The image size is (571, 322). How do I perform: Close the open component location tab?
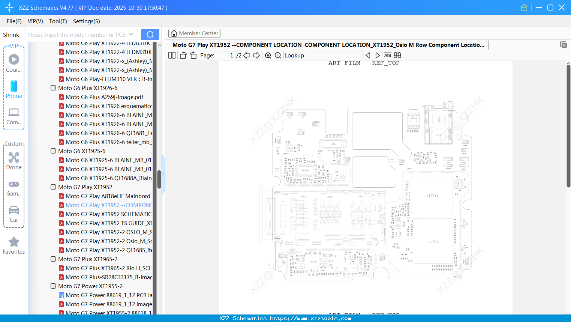click(564, 45)
